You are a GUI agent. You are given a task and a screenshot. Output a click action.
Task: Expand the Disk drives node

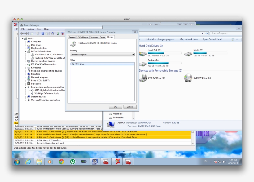(x=26, y=45)
